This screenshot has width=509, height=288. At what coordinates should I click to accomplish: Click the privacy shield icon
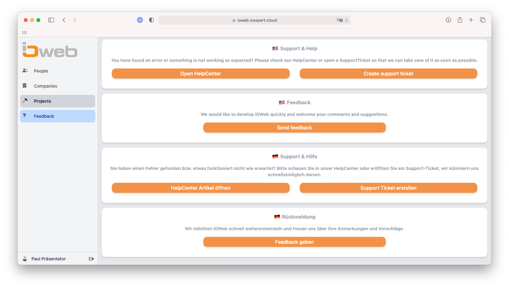click(x=151, y=20)
